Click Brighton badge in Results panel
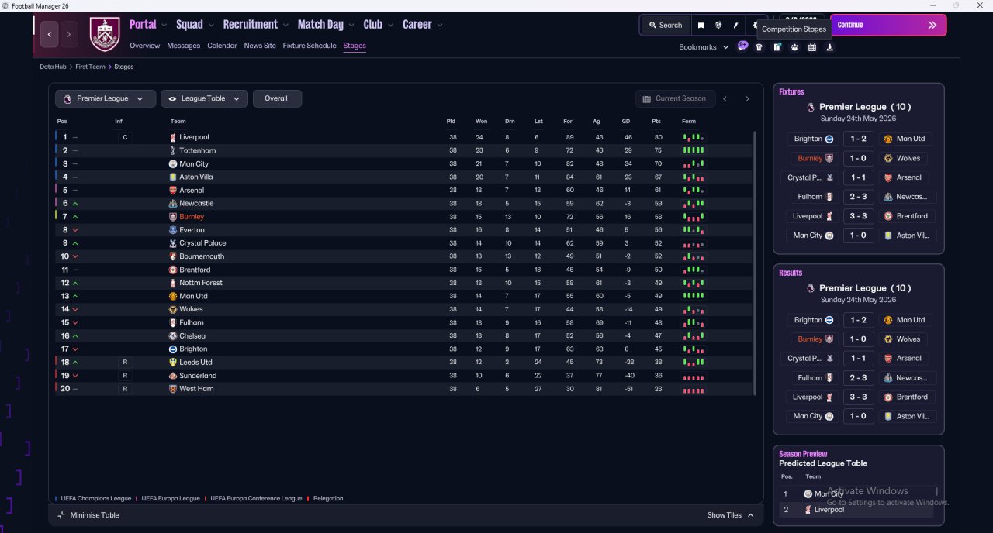The width and height of the screenshot is (993, 533). coord(829,320)
